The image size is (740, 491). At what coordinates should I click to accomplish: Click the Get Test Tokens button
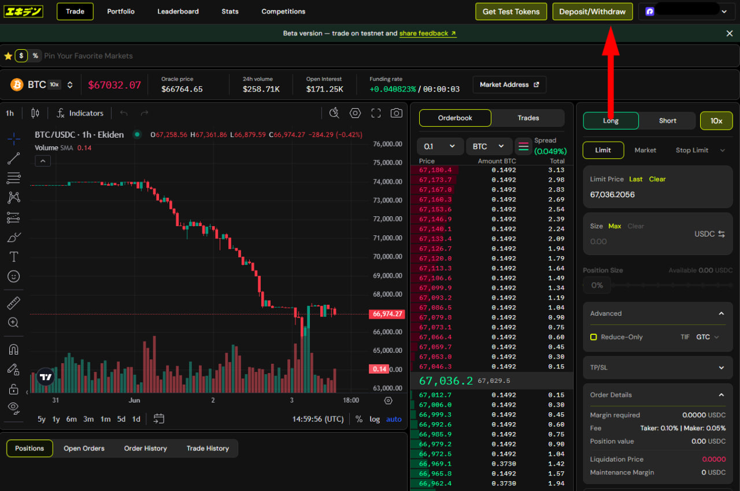(511, 12)
